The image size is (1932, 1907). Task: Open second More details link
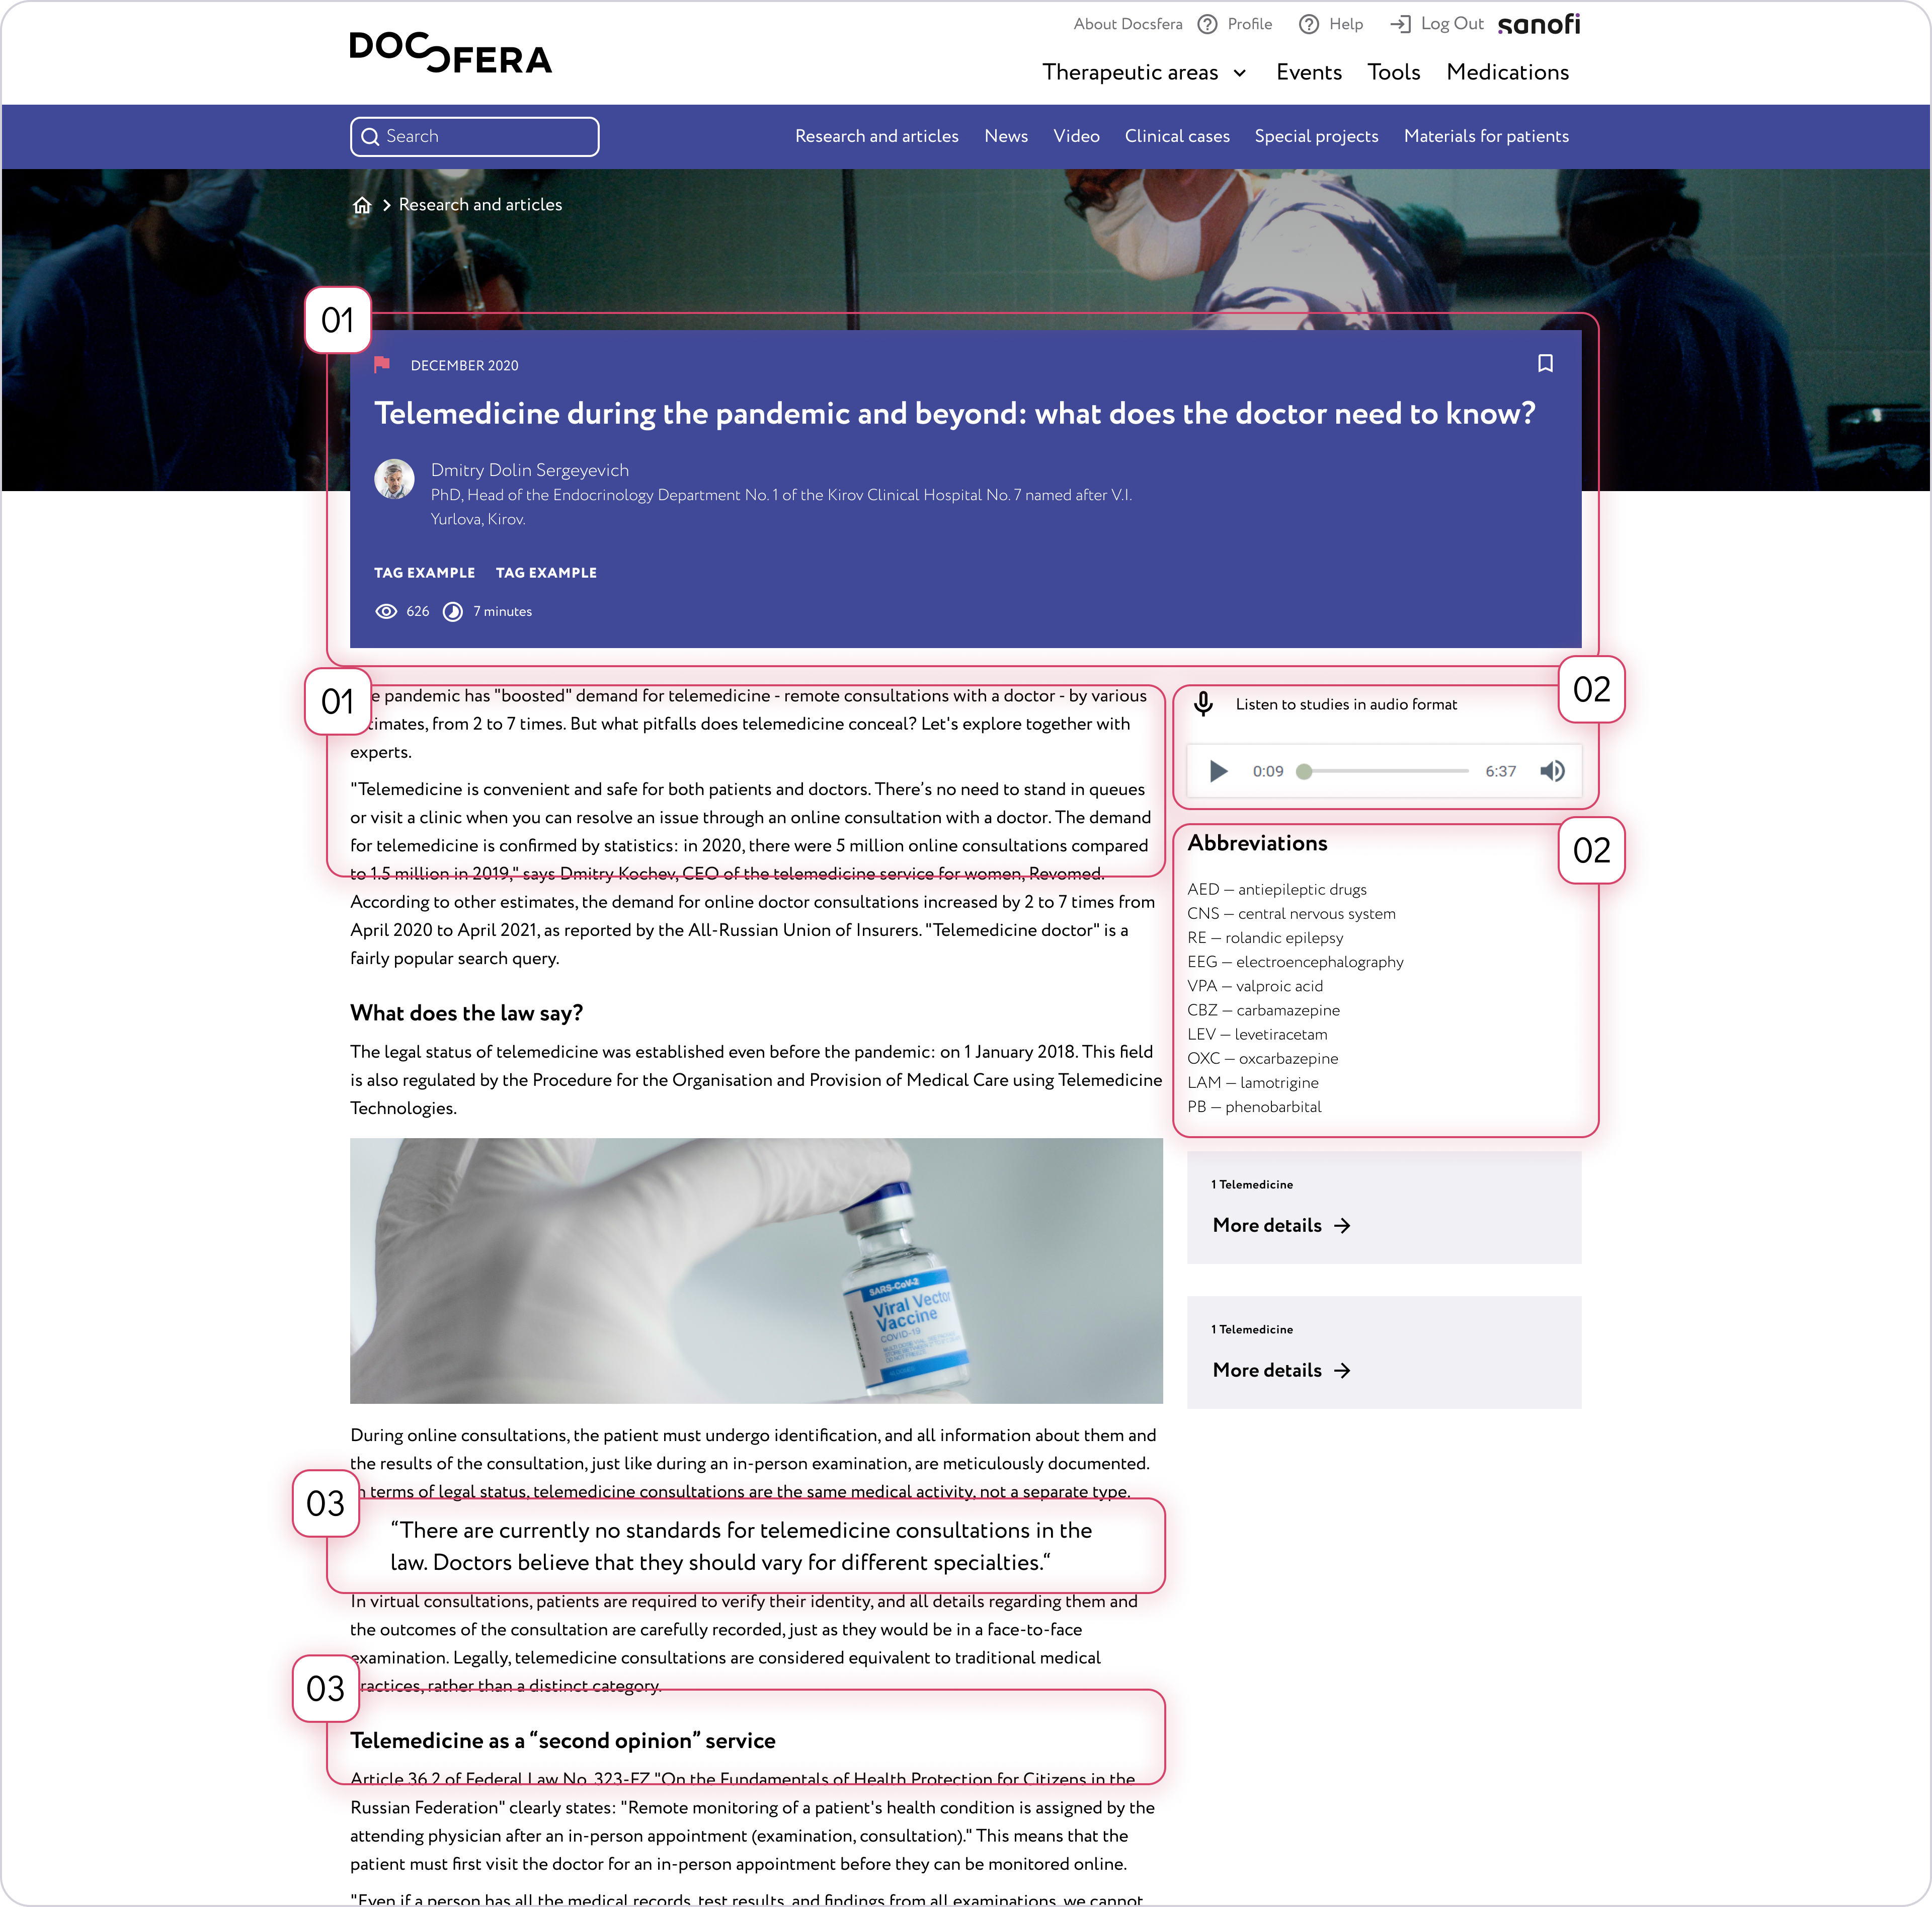(1267, 1370)
